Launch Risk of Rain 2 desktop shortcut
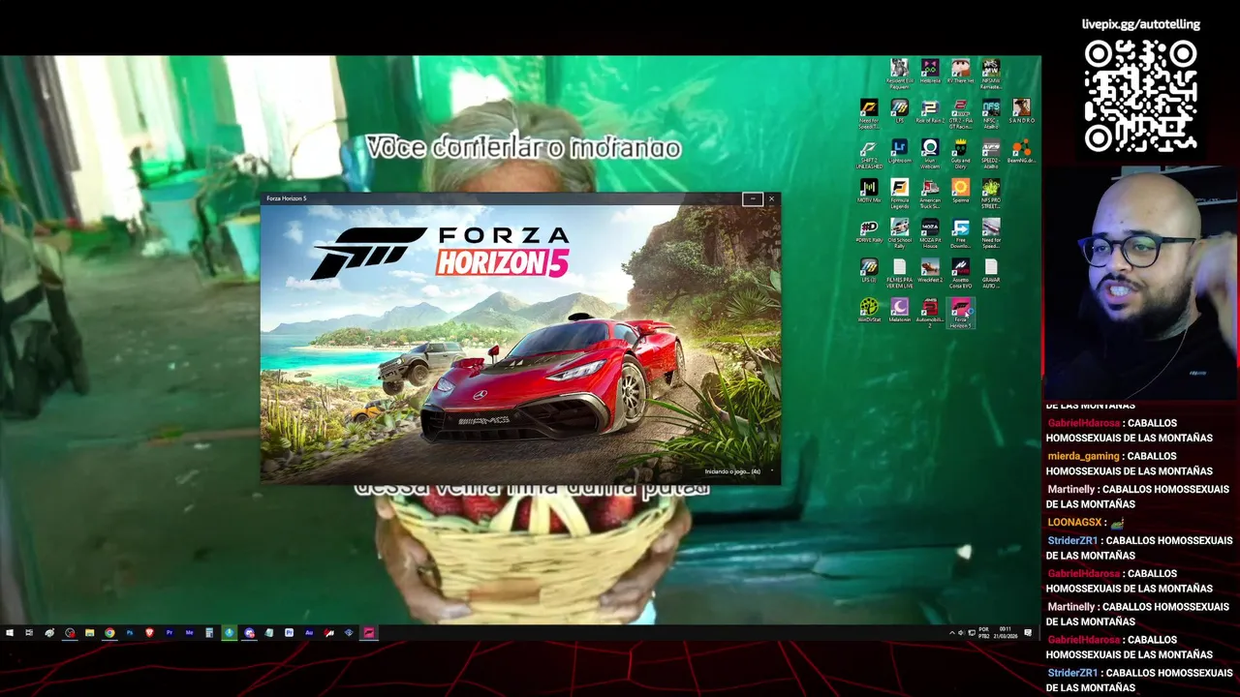Viewport: 1240px width, 697px height. [x=930, y=112]
